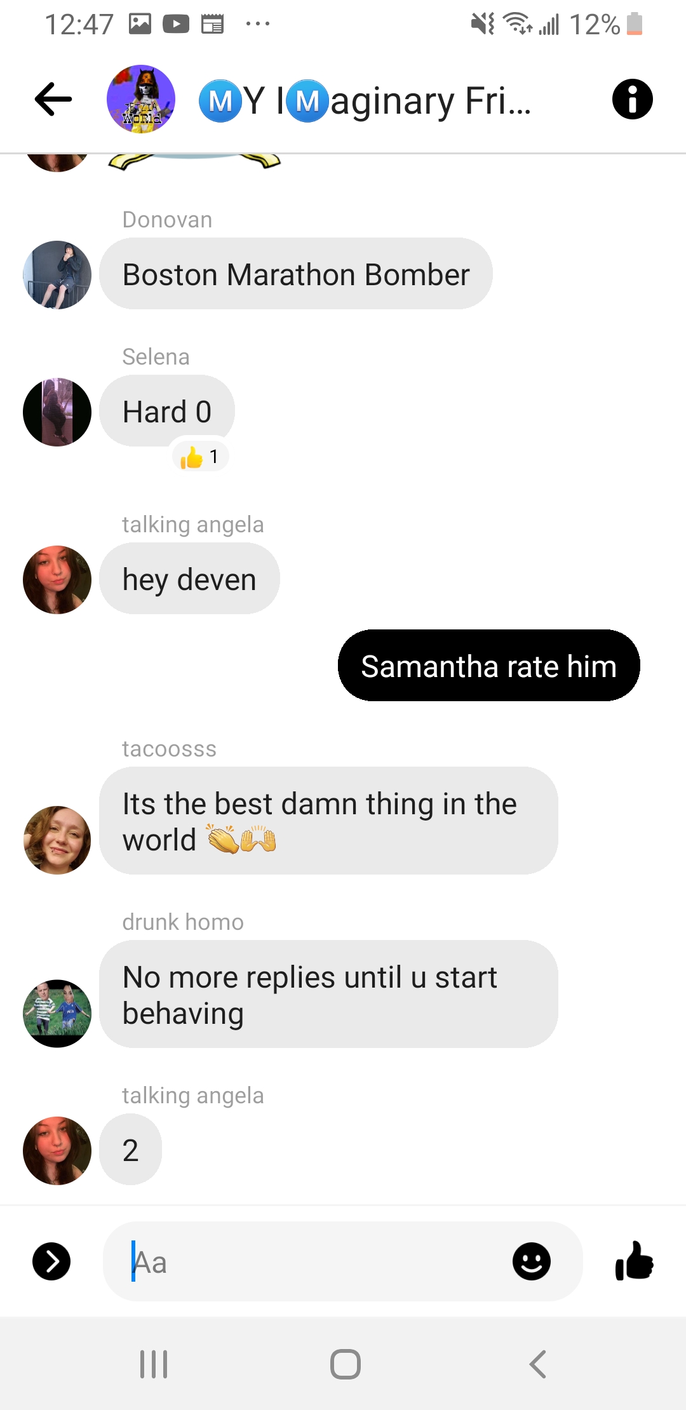
Task: Tap drunk homo's profile avatar
Action: (57, 1014)
